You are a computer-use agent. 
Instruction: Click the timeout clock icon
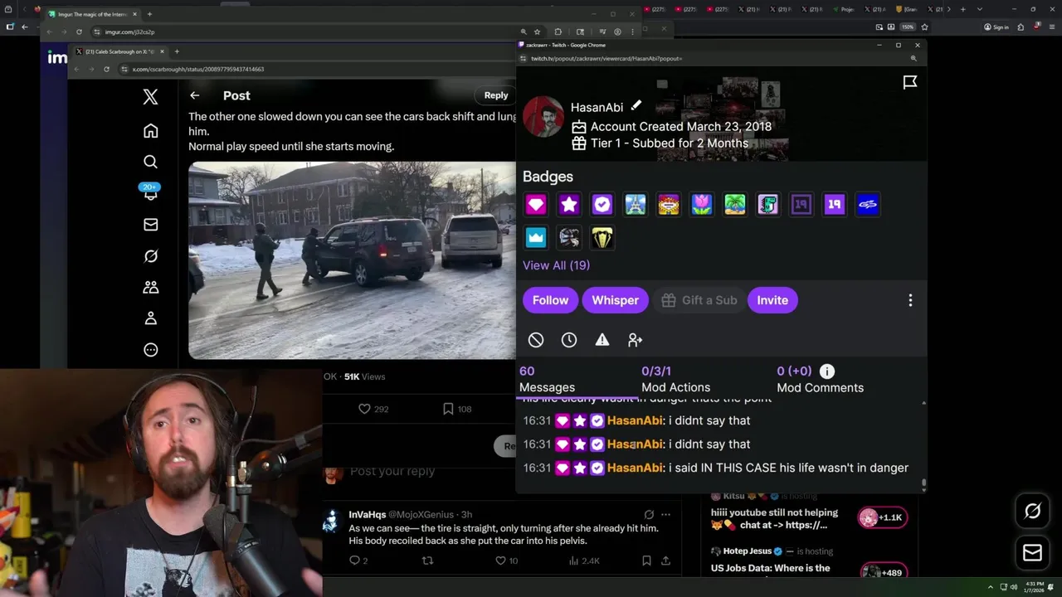click(569, 340)
